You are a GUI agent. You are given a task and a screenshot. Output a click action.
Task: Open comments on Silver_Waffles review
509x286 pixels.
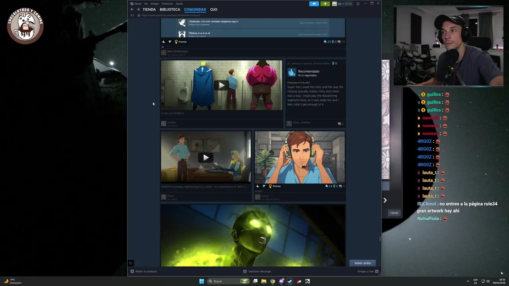click(x=340, y=124)
